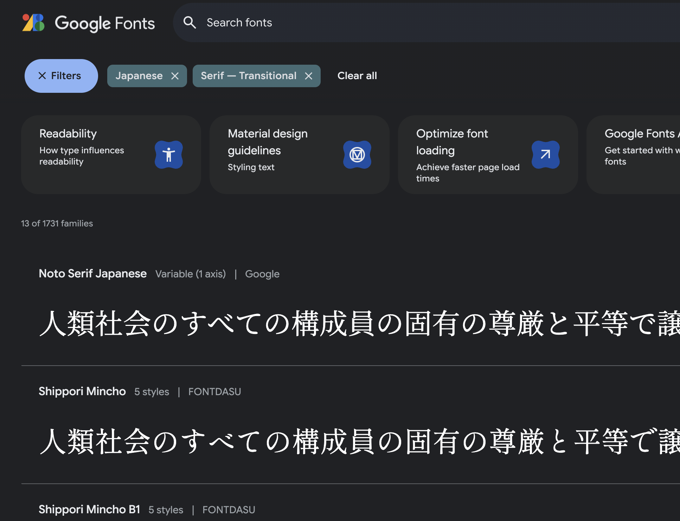Click inside the Search fonts field
The height and width of the screenshot is (521, 680).
point(316,22)
